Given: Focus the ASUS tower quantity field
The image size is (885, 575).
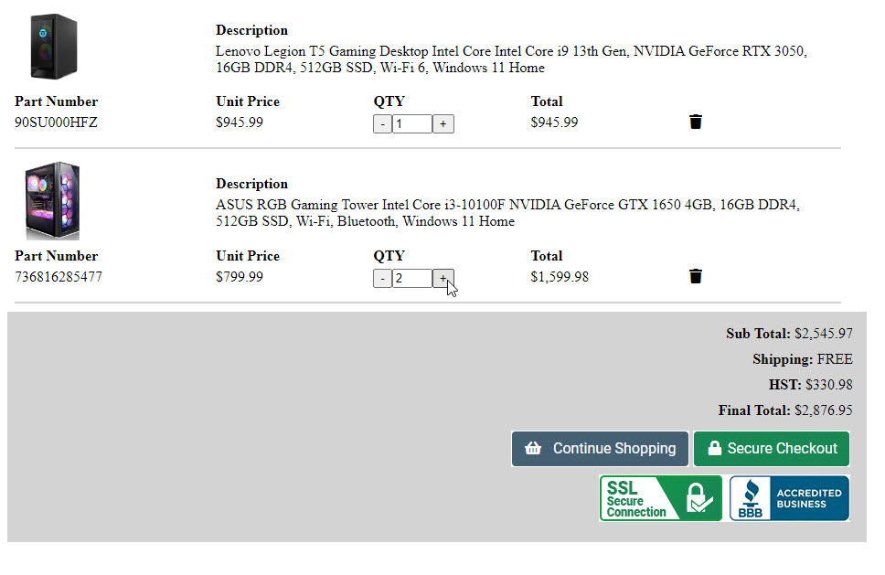Looking at the screenshot, I should (x=412, y=278).
